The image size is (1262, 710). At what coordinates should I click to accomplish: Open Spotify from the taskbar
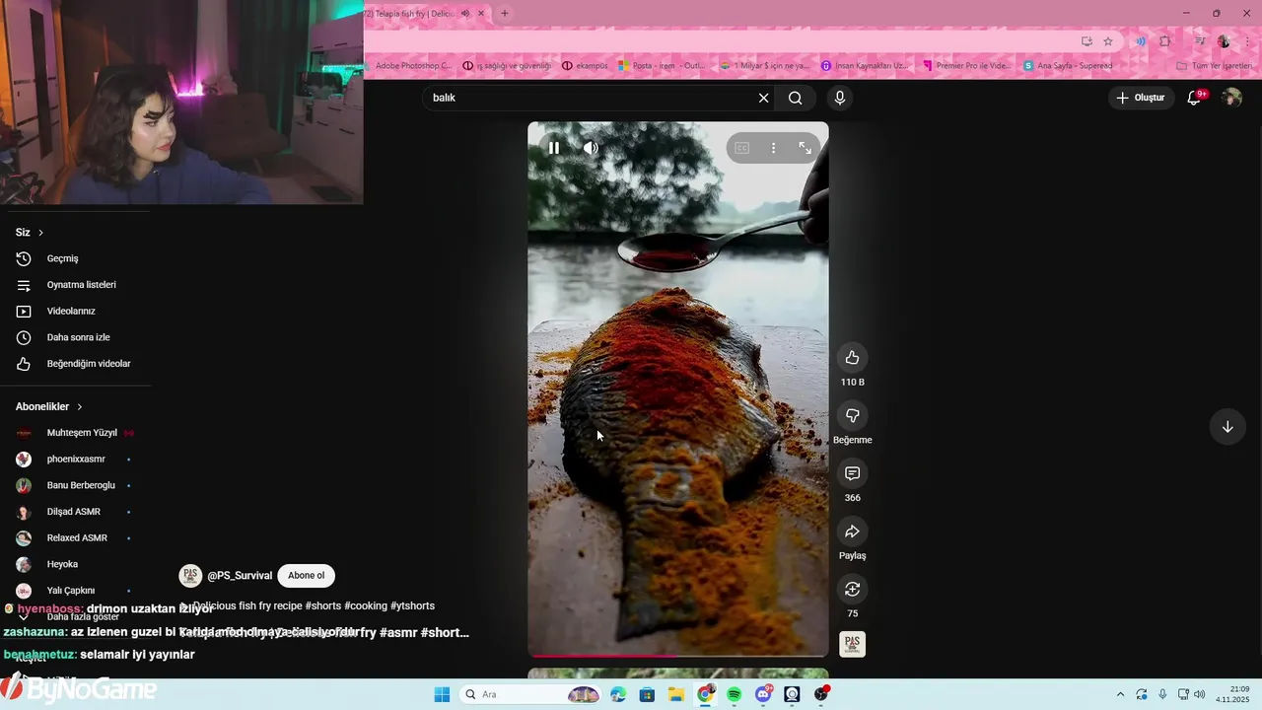[x=735, y=694]
